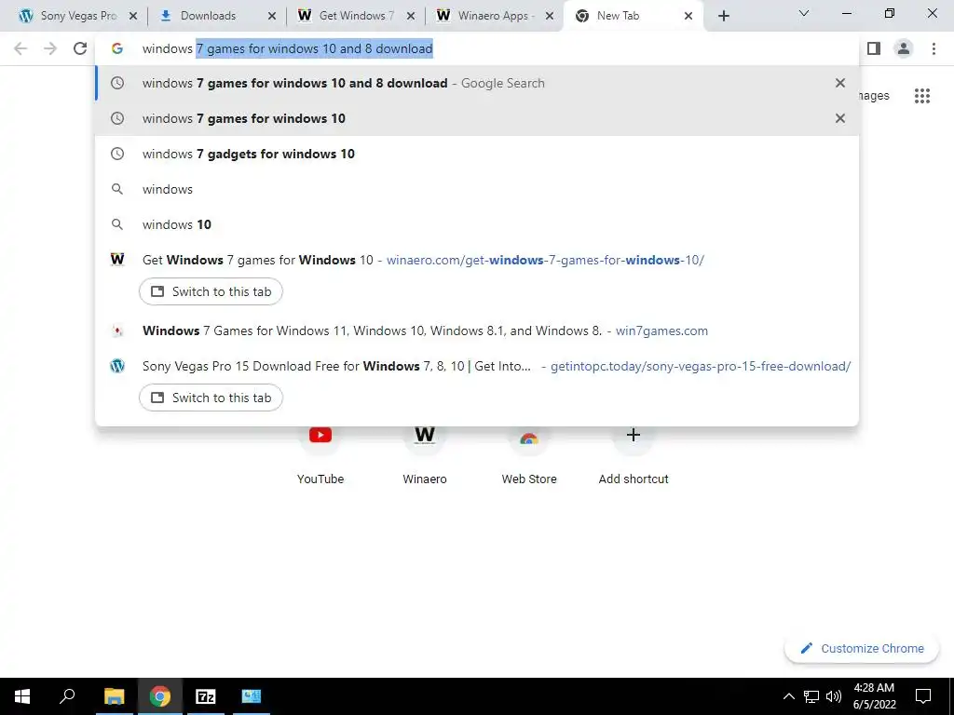
Task: Expand the tab search chevron
Action: 804,13
